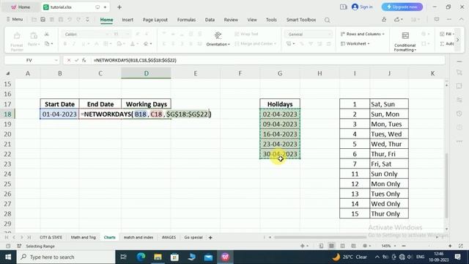Switch to the Home document tab
Image resolution: width=469 pixels, height=264 pixels.
[x=21, y=7]
